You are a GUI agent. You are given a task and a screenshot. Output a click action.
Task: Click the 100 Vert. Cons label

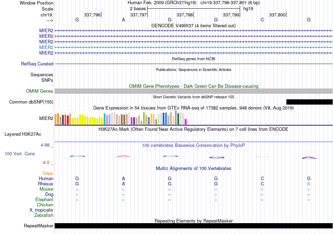[x=20, y=154]
